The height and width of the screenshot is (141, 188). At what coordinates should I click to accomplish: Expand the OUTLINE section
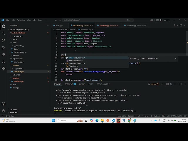coord(13,110)
